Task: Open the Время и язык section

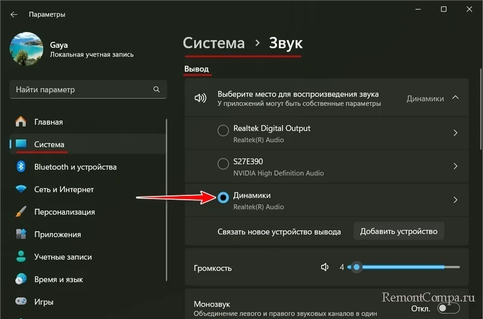Action: click(x=57, y=279)
